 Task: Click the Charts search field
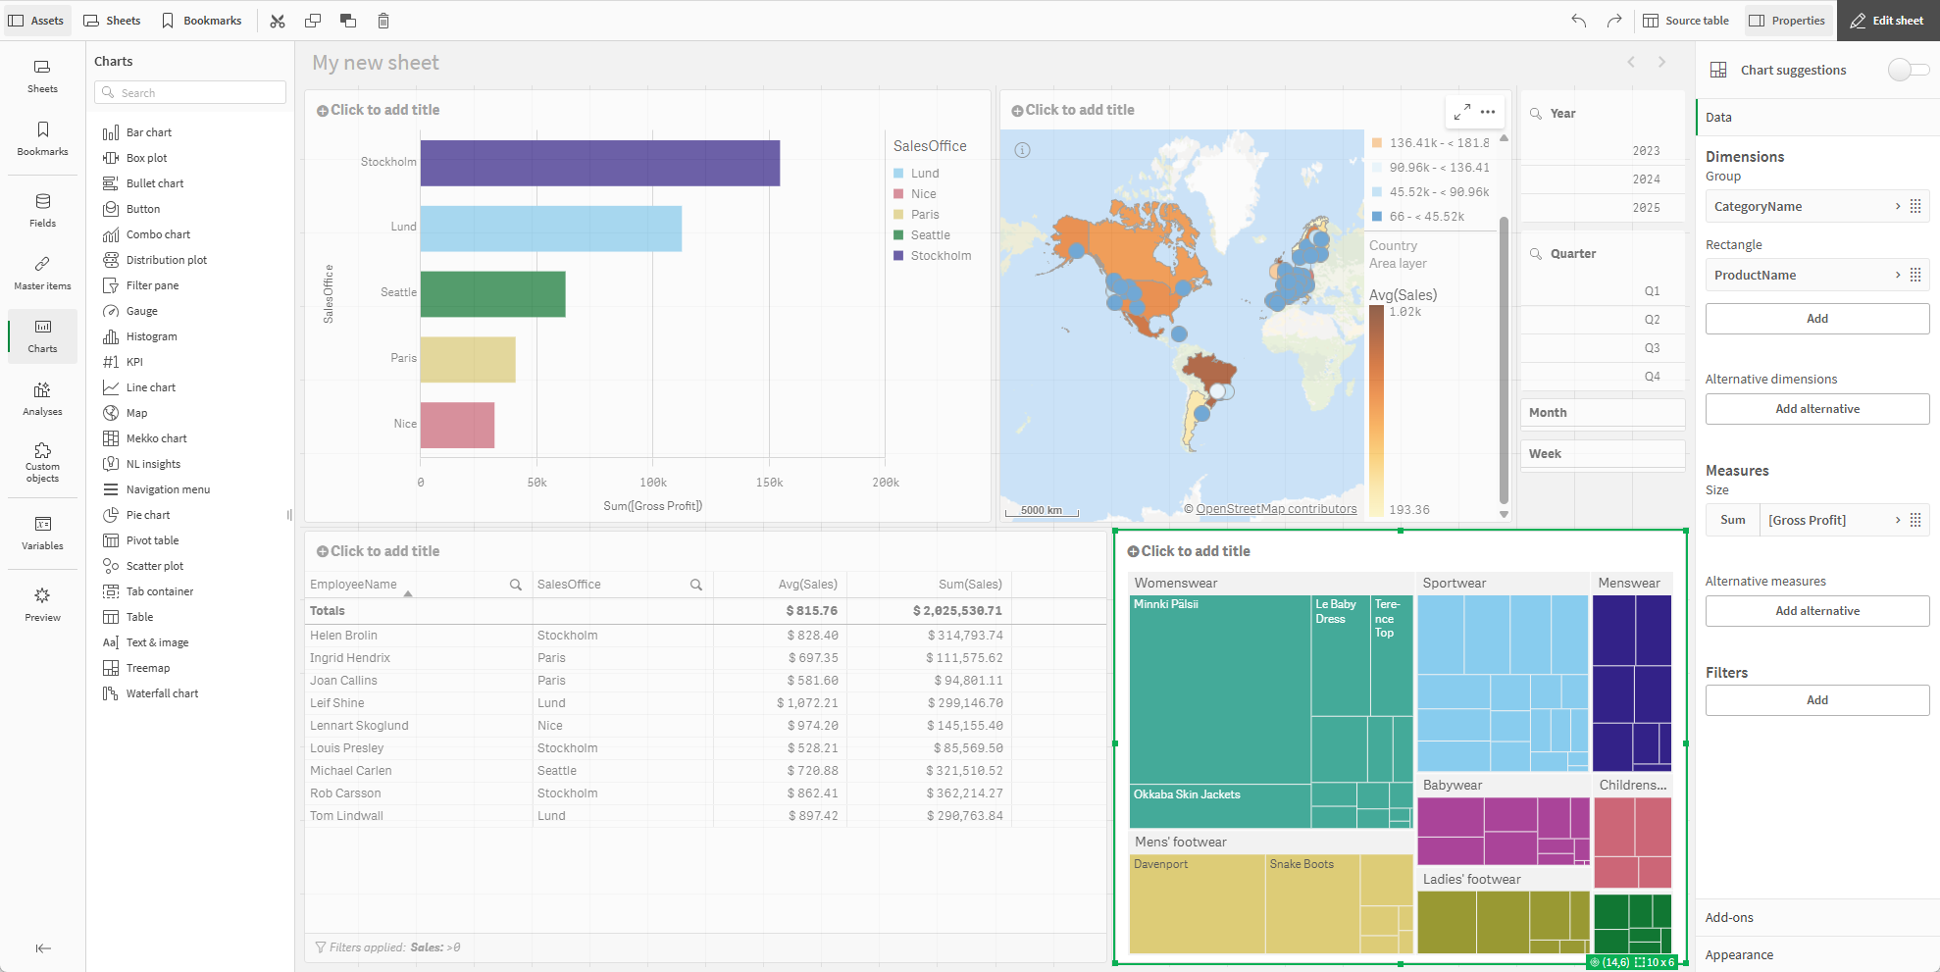tap(189, 92)
